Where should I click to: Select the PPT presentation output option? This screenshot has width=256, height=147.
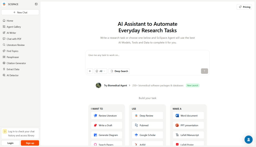pyautogui.click(x=188, y=125)
